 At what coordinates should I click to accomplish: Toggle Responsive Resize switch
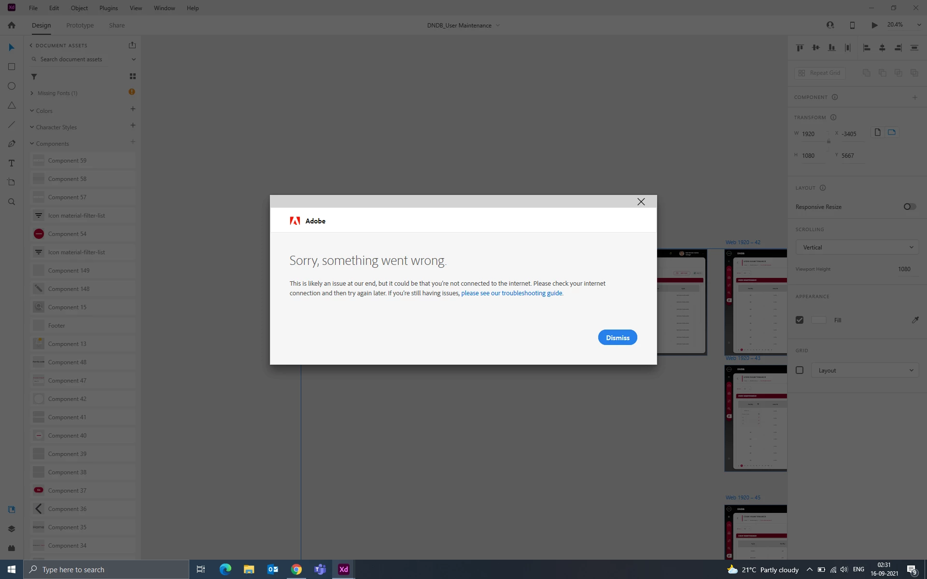tap(910, 207)
